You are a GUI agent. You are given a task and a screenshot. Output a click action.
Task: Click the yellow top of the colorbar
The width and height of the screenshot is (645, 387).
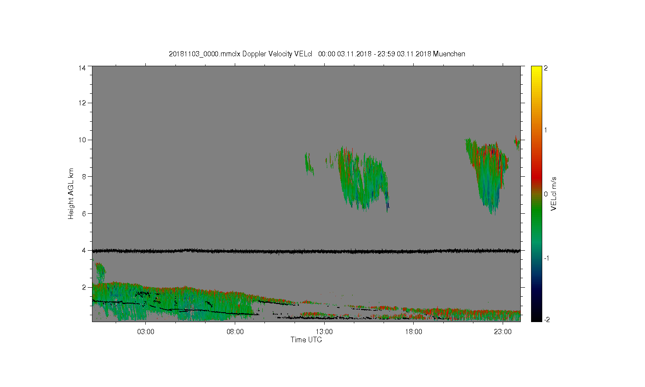[536, 71]
